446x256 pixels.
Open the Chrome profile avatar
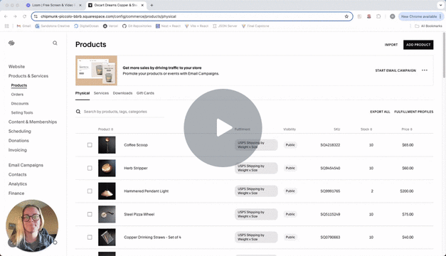coord(392,16)
